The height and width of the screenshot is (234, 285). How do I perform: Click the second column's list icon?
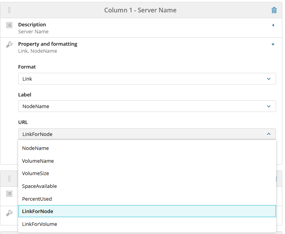(x=9, y=193)
